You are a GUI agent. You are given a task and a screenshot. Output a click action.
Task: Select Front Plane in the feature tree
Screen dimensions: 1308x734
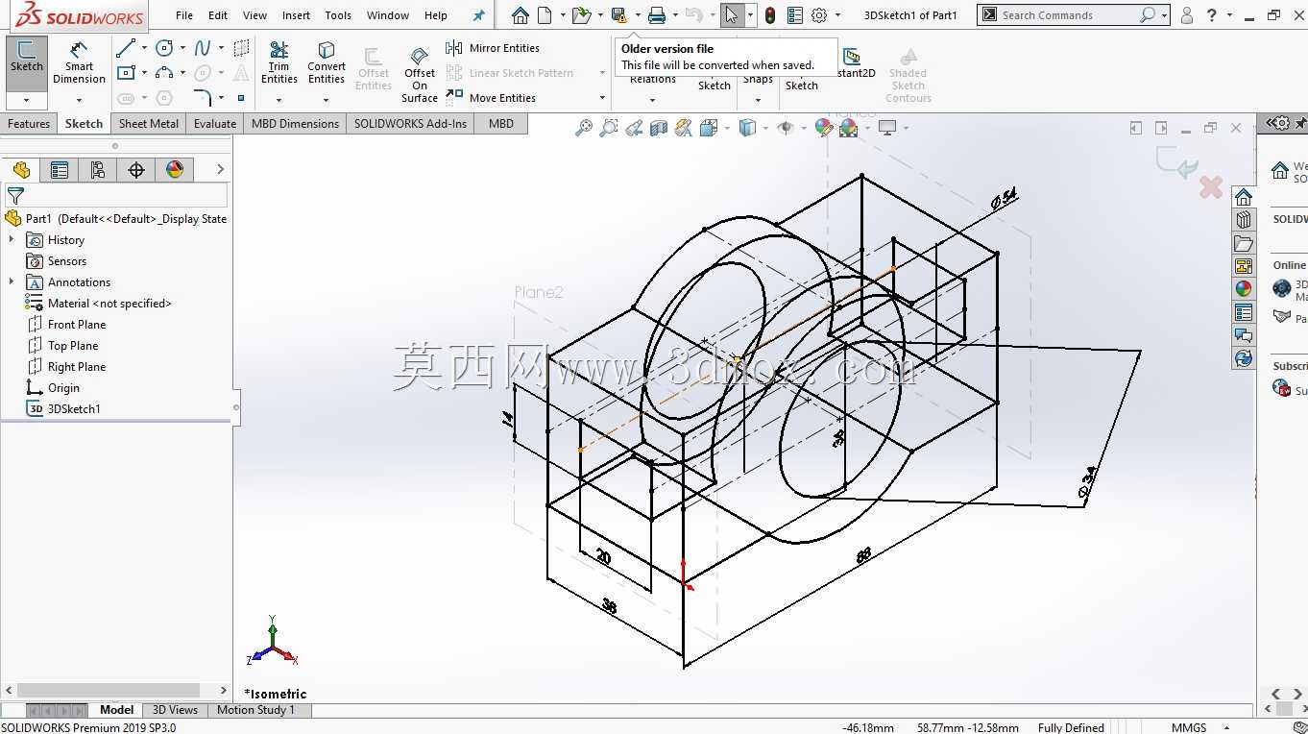click(x=77, y=324)
